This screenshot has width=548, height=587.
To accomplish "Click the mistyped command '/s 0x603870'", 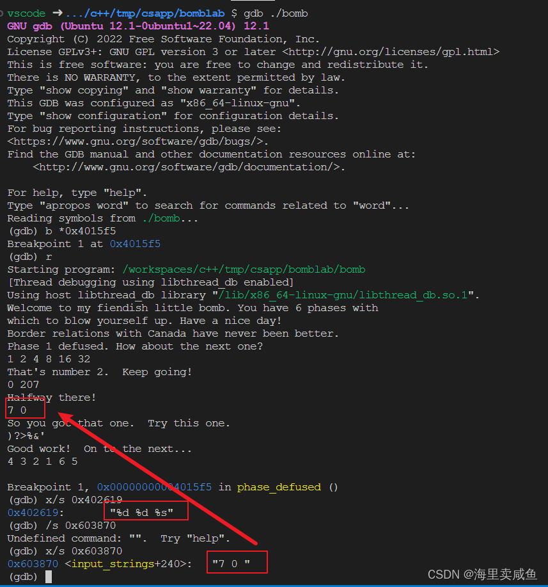I will click(x=81, y=526).
